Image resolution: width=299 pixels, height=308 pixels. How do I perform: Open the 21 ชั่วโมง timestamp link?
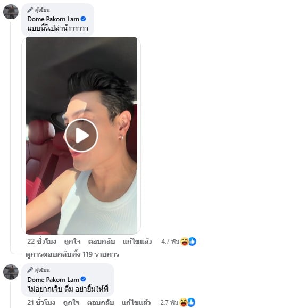[41, 302]
